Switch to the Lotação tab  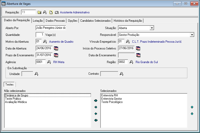[x=38, y=21]
